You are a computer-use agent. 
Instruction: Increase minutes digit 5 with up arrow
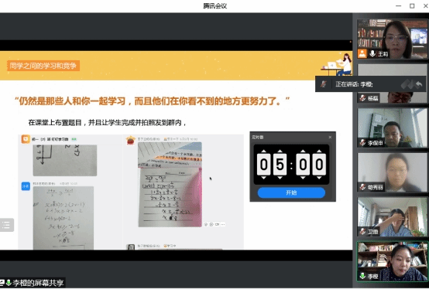(280, 151)
